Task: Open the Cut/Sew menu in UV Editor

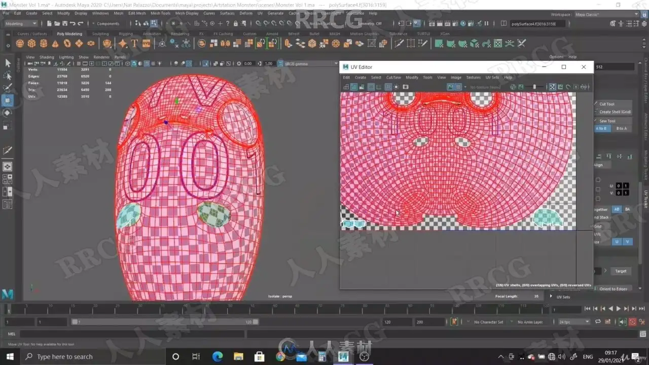Action: 393,78
